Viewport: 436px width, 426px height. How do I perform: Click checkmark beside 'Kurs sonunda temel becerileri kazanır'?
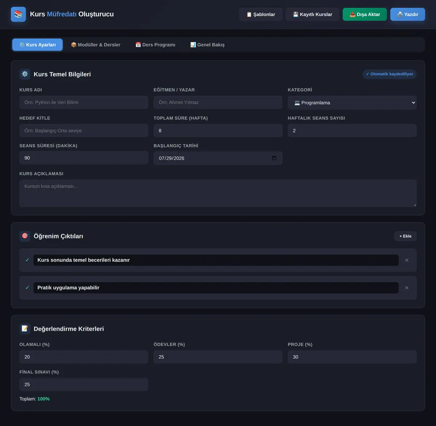(27, 260)
